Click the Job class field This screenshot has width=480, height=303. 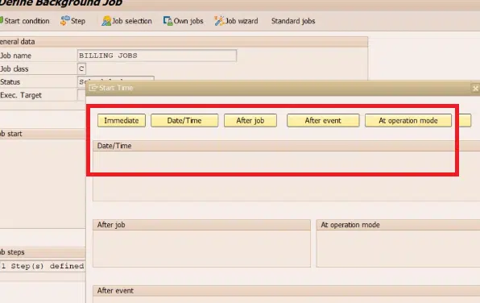tap(81, 68)
